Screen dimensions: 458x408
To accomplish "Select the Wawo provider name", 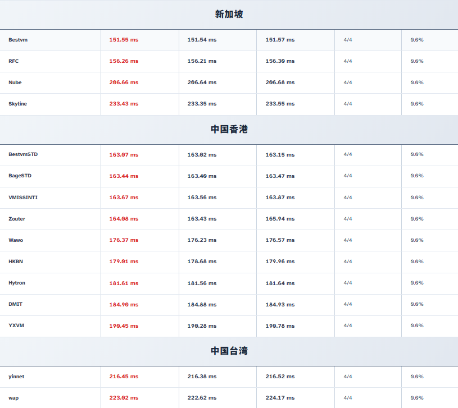I will [x=16, y=240].
